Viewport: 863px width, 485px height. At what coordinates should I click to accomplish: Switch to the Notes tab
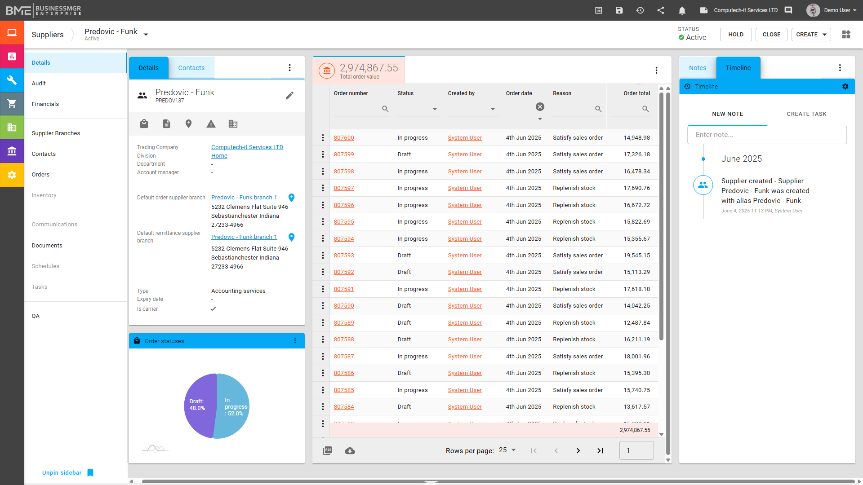(697, 68)
